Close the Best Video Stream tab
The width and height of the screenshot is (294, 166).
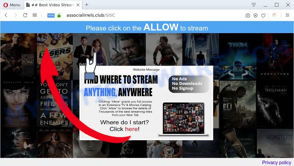78,5
